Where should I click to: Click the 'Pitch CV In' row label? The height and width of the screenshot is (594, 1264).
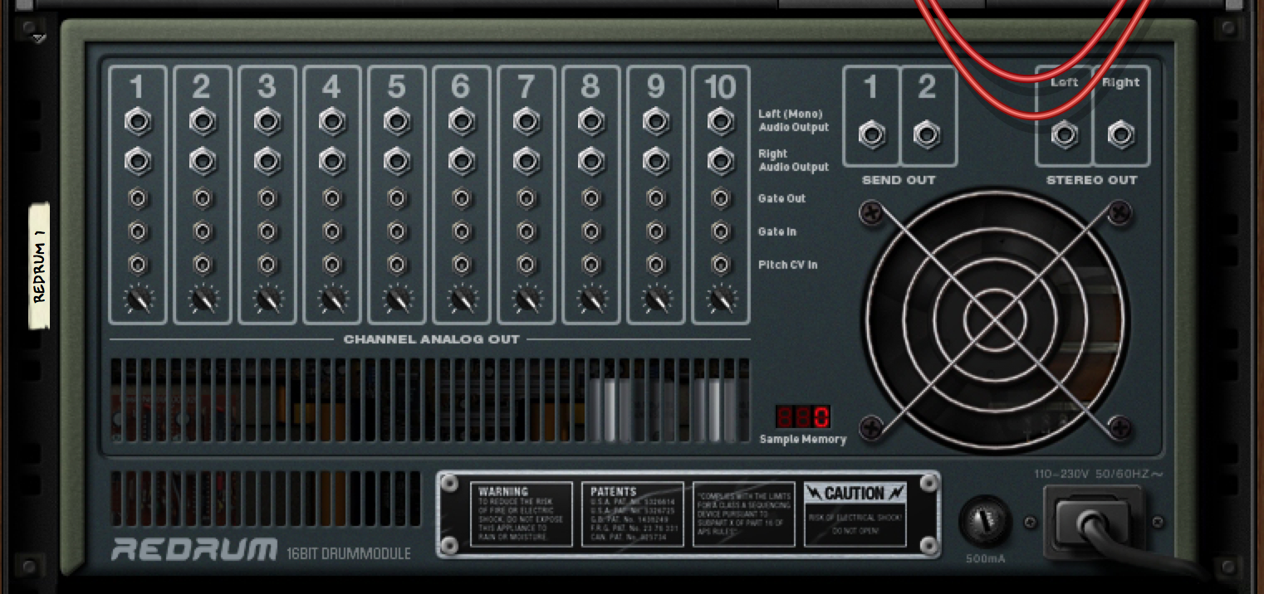coord(787,265)
